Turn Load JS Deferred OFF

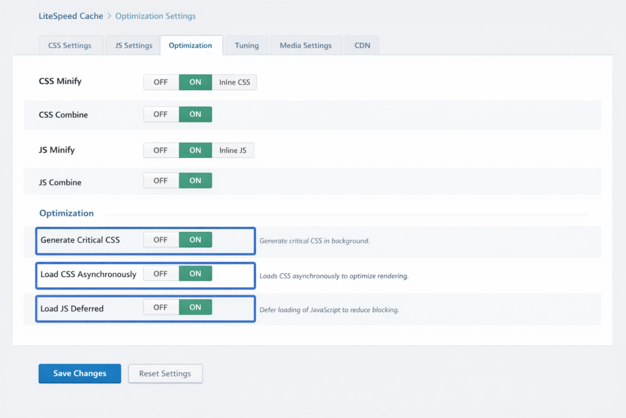(161, 307)
